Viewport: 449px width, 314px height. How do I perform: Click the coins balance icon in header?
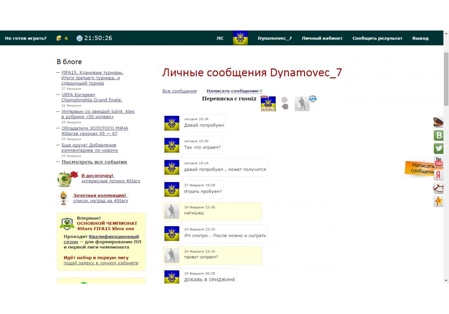tap(58, 38)
